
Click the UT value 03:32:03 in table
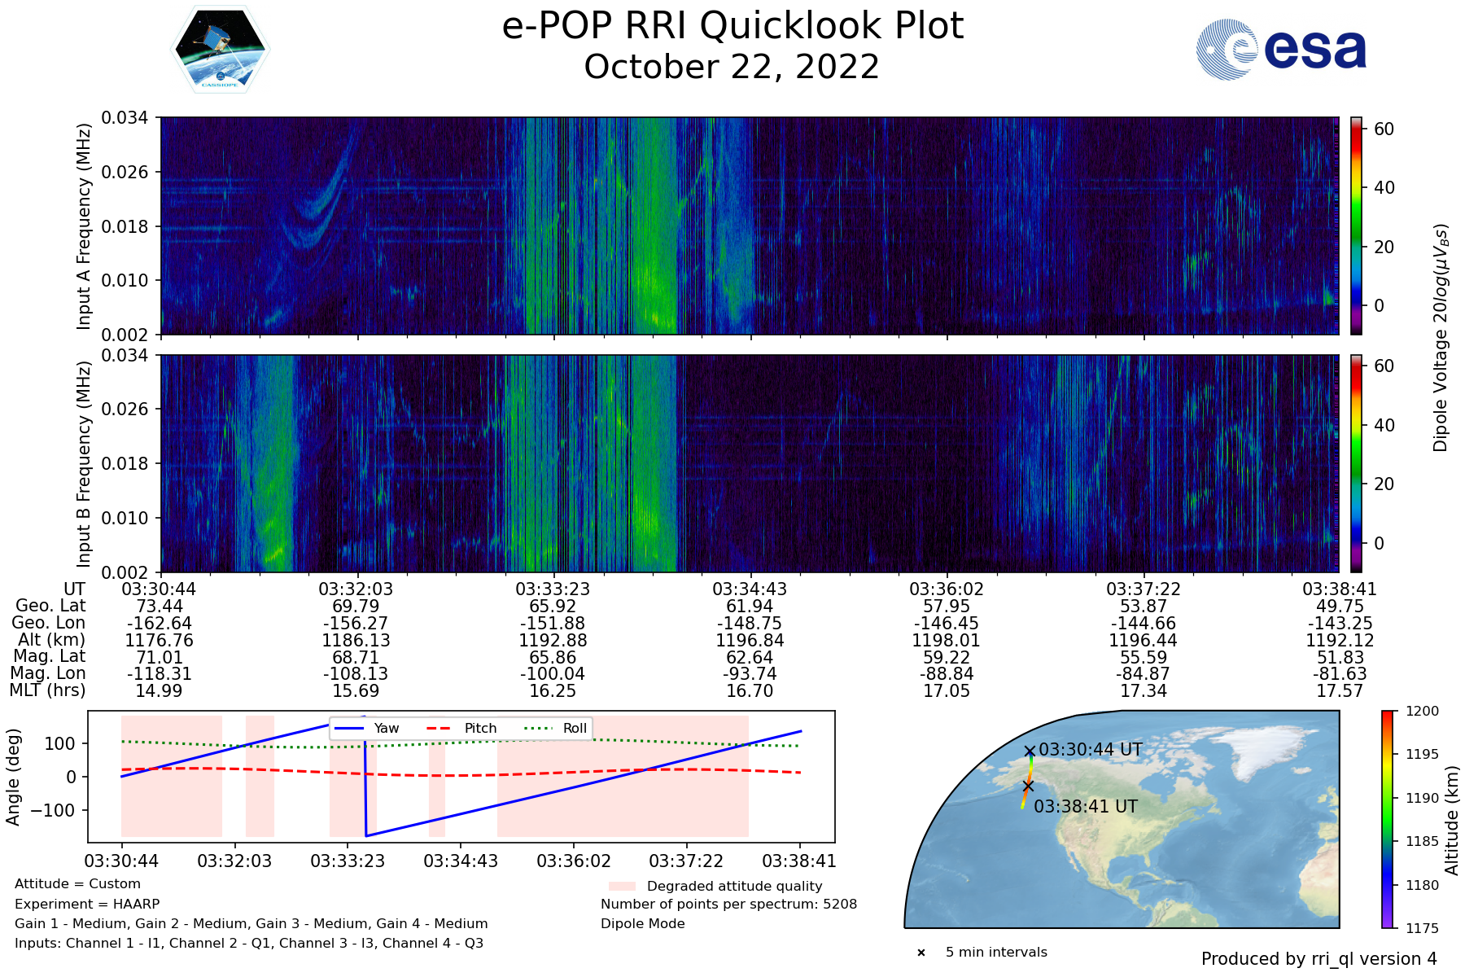coord(356,589)
